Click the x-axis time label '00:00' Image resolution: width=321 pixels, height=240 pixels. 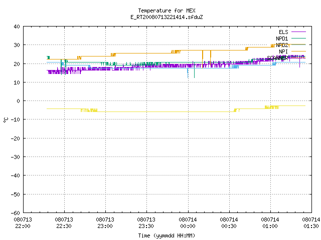(188, 226)
